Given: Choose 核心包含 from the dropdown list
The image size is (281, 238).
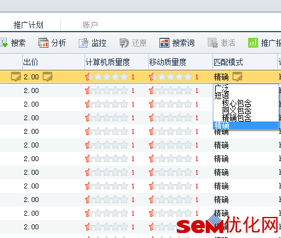Looking at the screenshot, I should pyautogui.click(x=246, y=103).
